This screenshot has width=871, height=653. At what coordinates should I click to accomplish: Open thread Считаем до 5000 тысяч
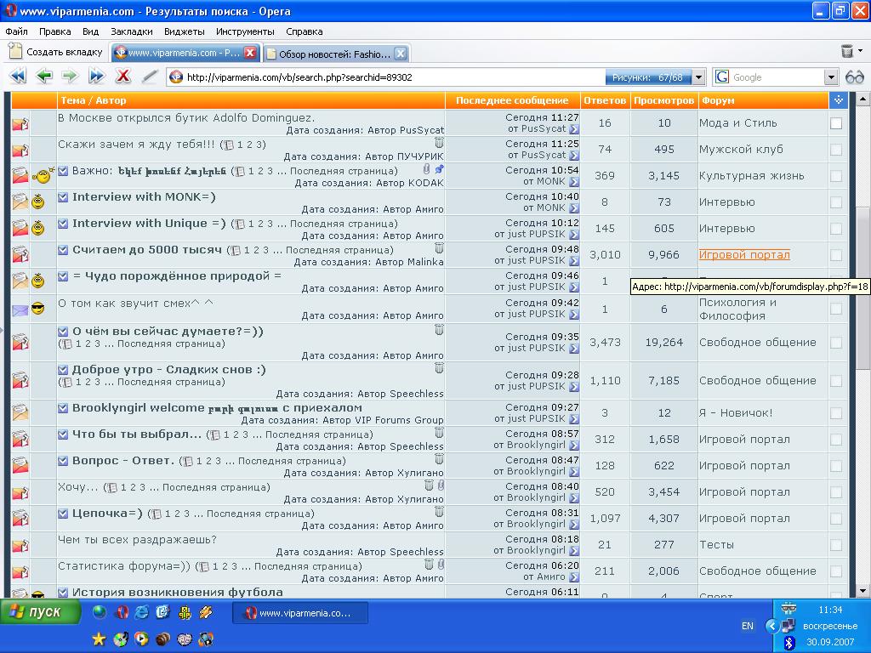pyautogui.click(x=147, y=250)
